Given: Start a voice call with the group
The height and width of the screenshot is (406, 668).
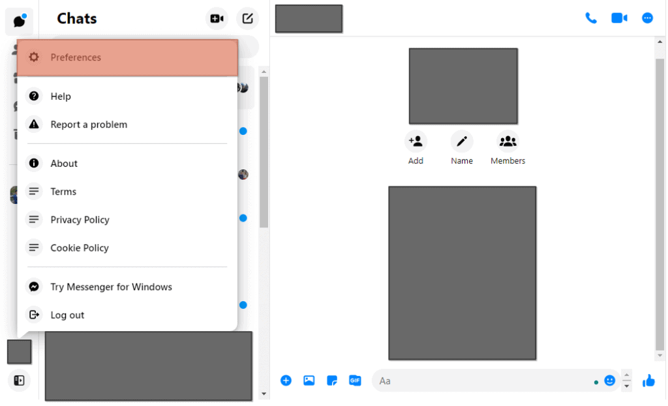Looking at the screenshot, I should pos(591,18).
